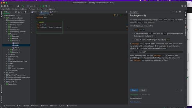Click Expand All icon in Course panel
192x108 pixels.
[x=19, y=12]
